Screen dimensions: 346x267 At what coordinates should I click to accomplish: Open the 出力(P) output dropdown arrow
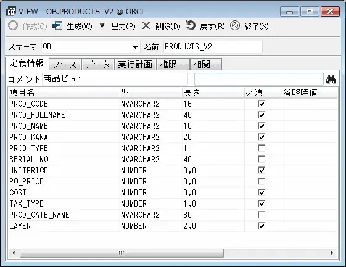point(102,26)
